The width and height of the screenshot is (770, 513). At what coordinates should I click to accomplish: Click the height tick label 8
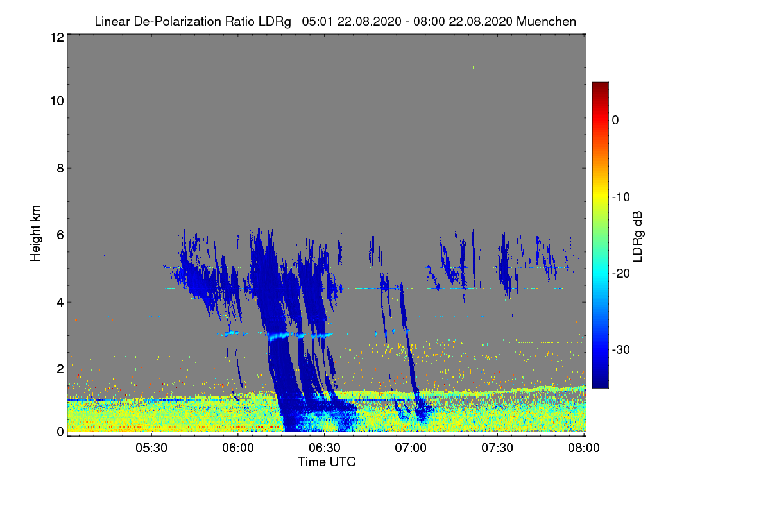click(60, 168)
